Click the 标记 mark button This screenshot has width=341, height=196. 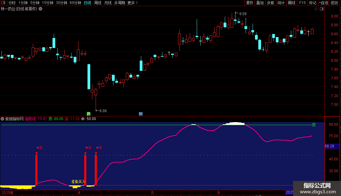tap(313, 3)
